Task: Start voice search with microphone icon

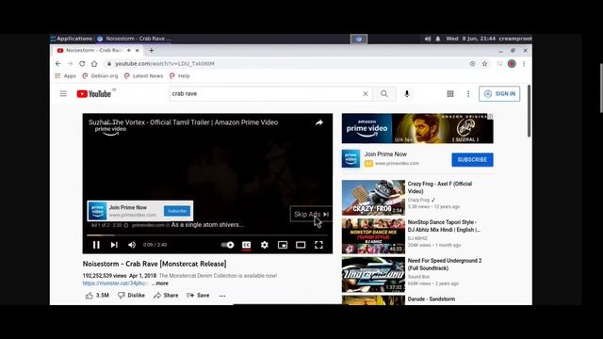Action: [406, 94]
